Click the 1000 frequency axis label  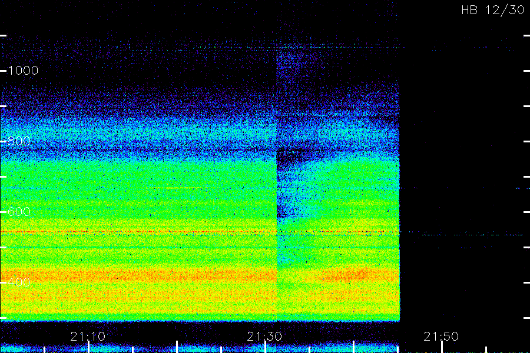tap(23, 71)
